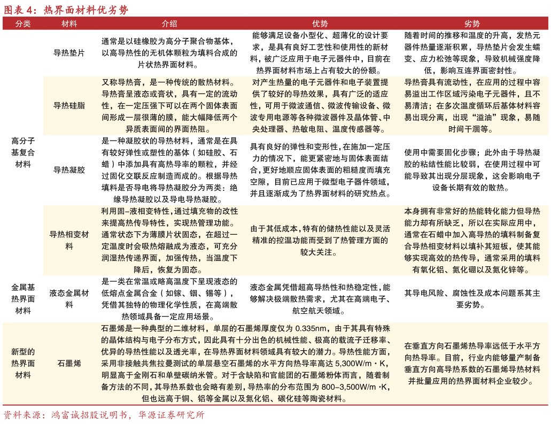551x424 pixels.
Task: Select the 导热凝胶 material cell
Action: [69, 170]
